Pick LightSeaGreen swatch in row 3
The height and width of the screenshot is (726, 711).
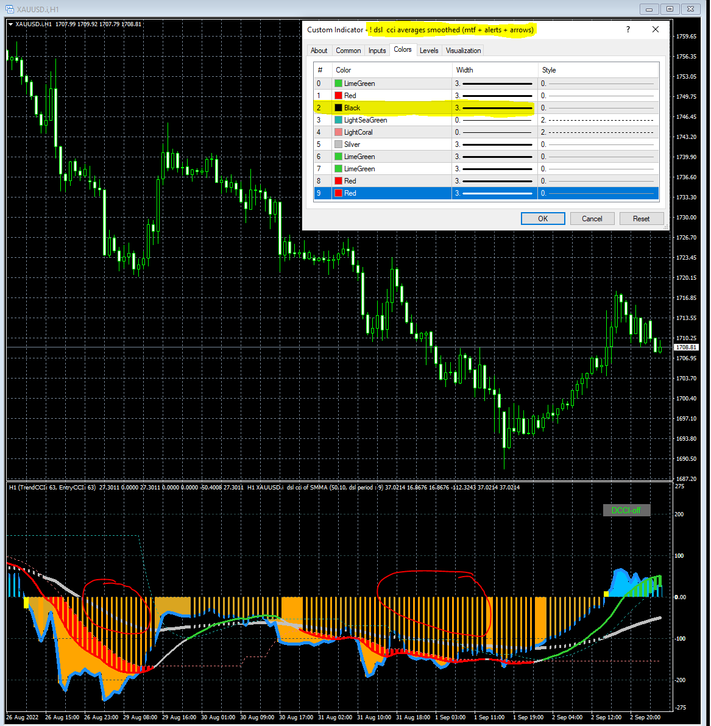338,120
